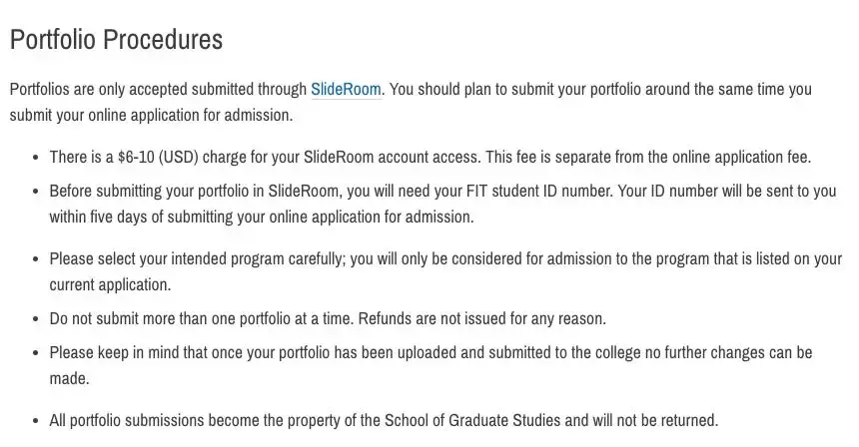Click the bullet dot before "All portfolio submissions"

tap(36, 421)
